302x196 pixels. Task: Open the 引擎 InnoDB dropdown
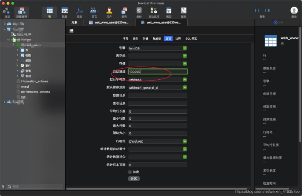pyautogui.click(x=185, y=48)
